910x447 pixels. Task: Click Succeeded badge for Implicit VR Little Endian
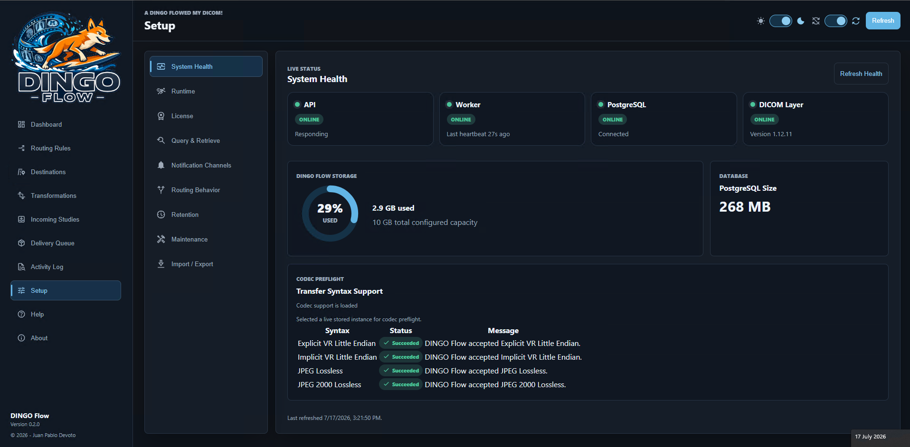(401, 357)
